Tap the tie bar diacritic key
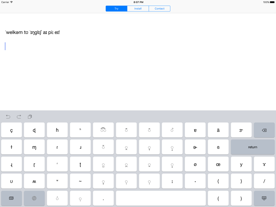The image size is (276, 207). [x=103, y=130]
